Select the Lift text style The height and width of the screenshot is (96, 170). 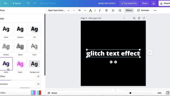pos(35,29)
